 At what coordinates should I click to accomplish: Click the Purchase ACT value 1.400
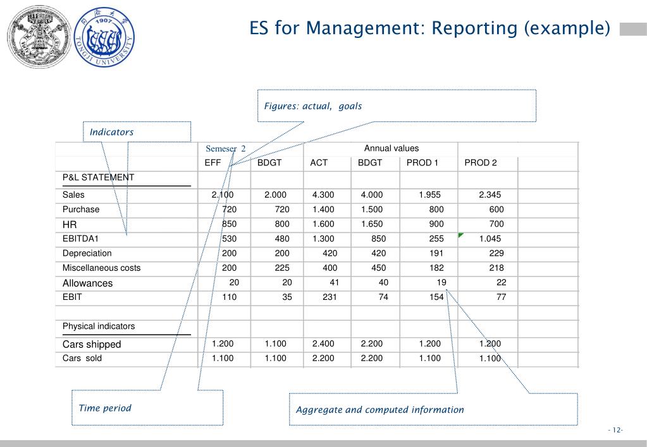323,209
